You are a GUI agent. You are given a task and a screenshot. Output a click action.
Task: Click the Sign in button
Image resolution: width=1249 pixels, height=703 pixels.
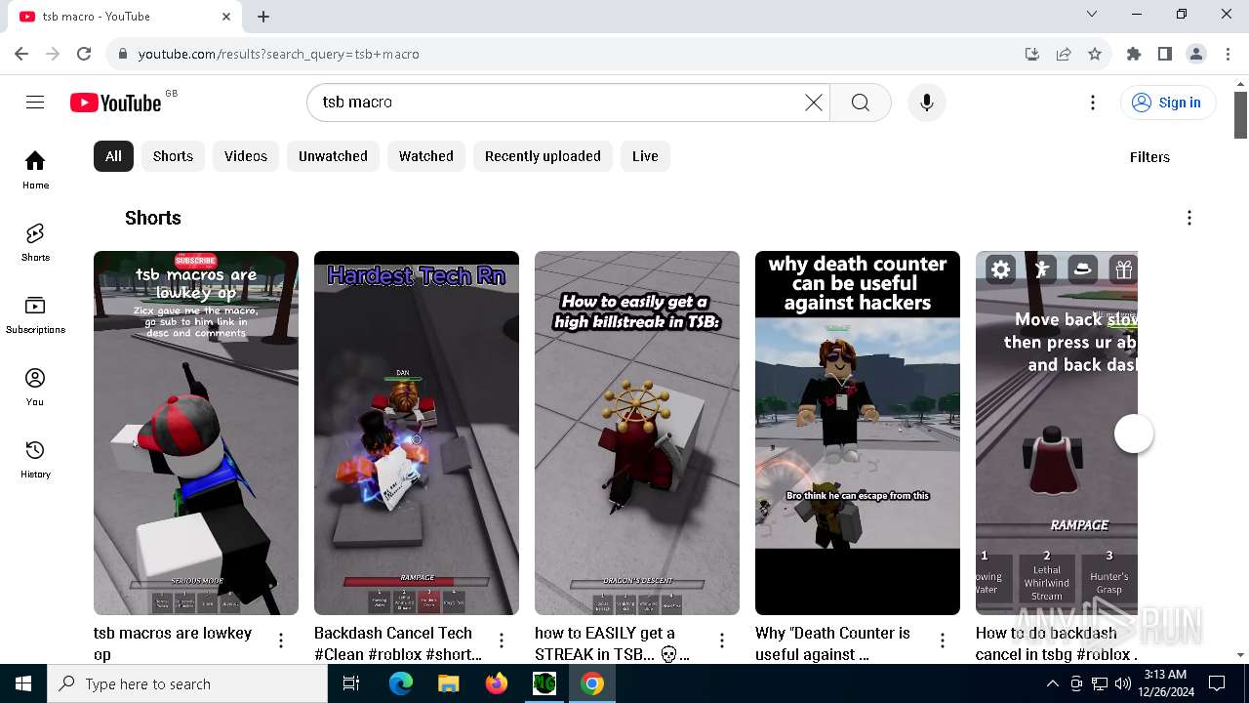(1168, 103)
